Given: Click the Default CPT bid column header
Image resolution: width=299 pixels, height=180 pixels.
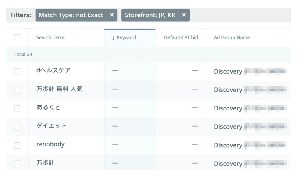Looking at the screenshot, I should pos(181,38).
